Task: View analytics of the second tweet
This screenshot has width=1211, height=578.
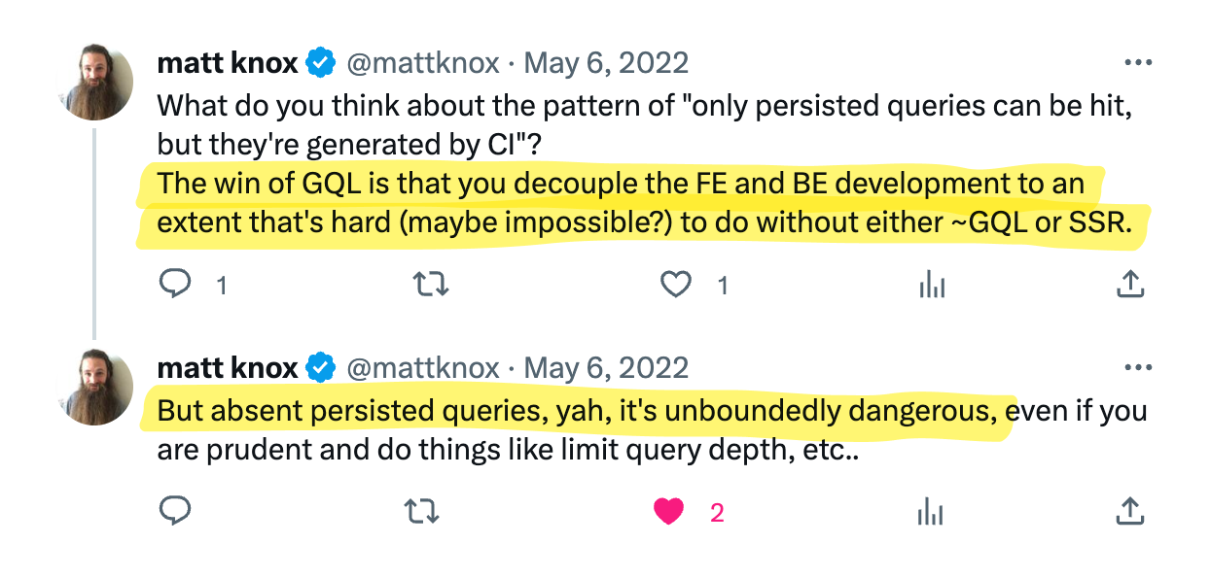Action: pyautogui.click(x=932, y=511)
